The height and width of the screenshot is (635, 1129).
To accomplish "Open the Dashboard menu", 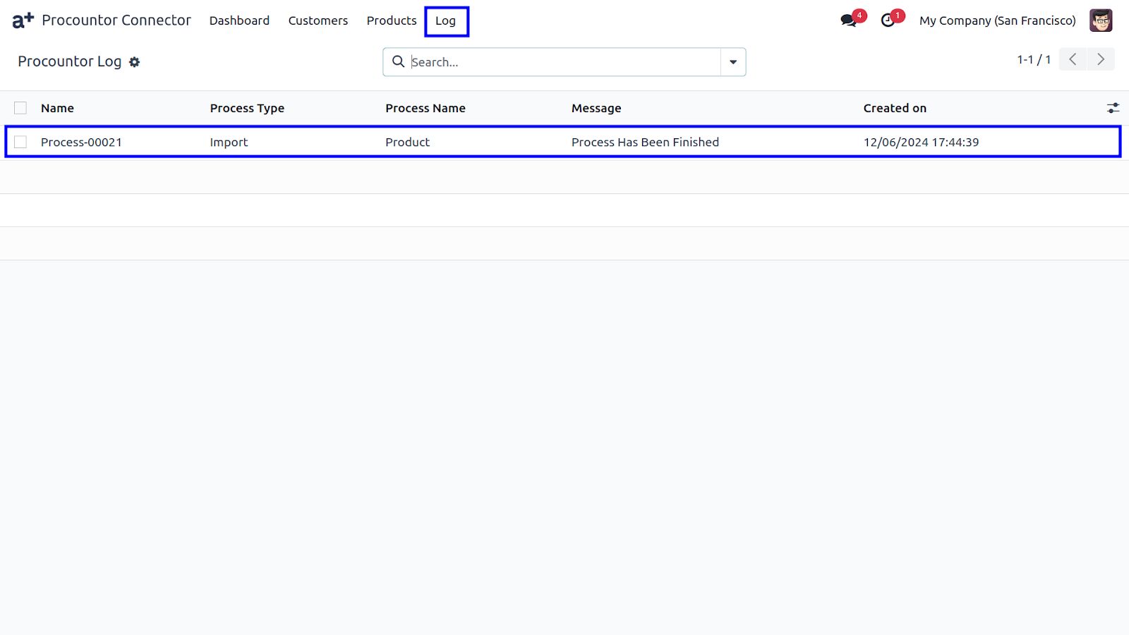I will pos(239,20).
